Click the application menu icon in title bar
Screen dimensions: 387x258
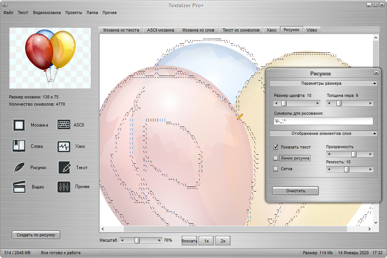point(4,5)
